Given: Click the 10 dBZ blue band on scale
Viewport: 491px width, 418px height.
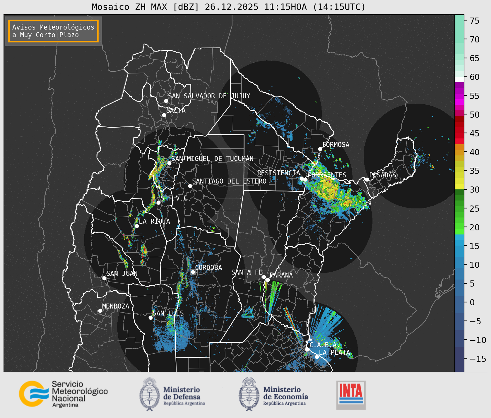Looking at the screenshot, I should [x=460, y=265].
